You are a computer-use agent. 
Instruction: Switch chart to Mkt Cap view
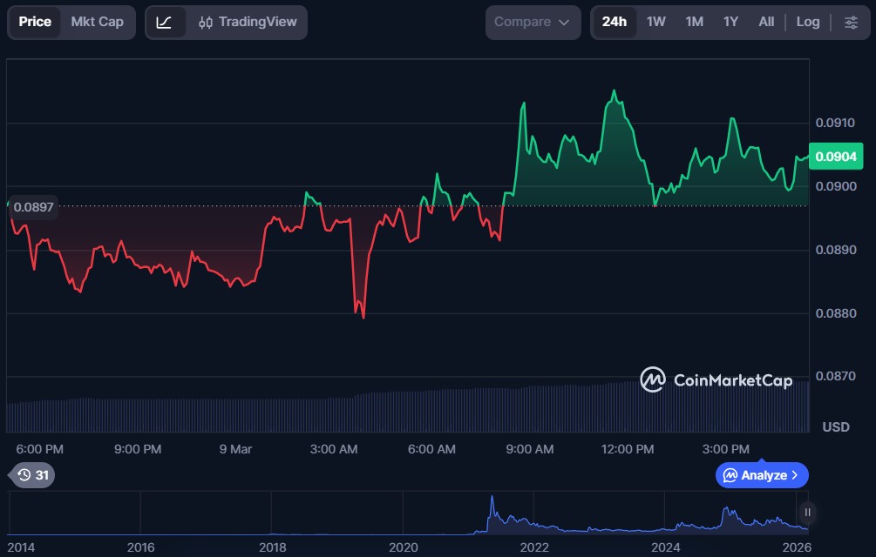click(x=97, y=22)
